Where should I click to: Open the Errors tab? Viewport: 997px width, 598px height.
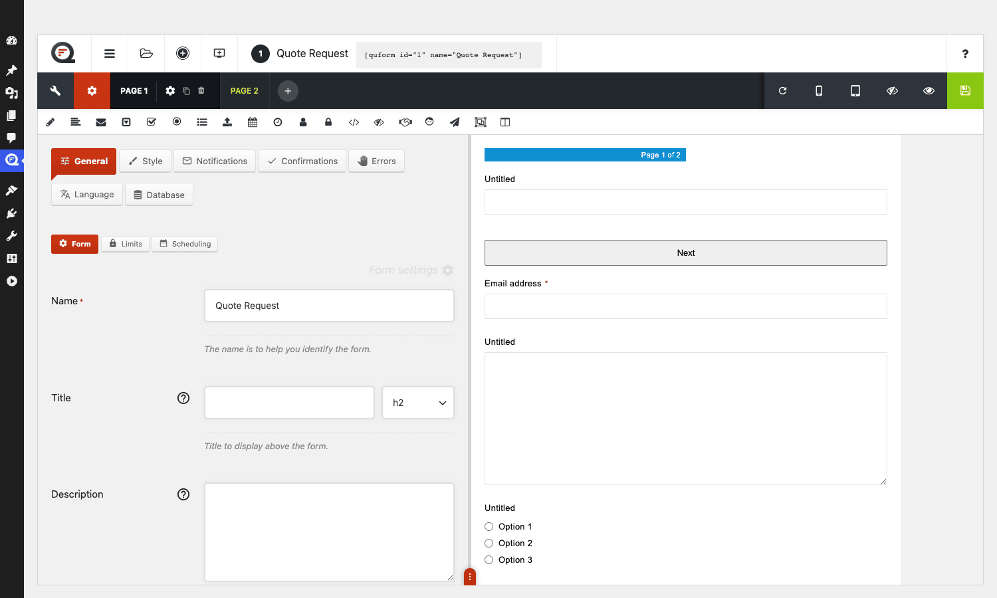(x=376, y=161)
